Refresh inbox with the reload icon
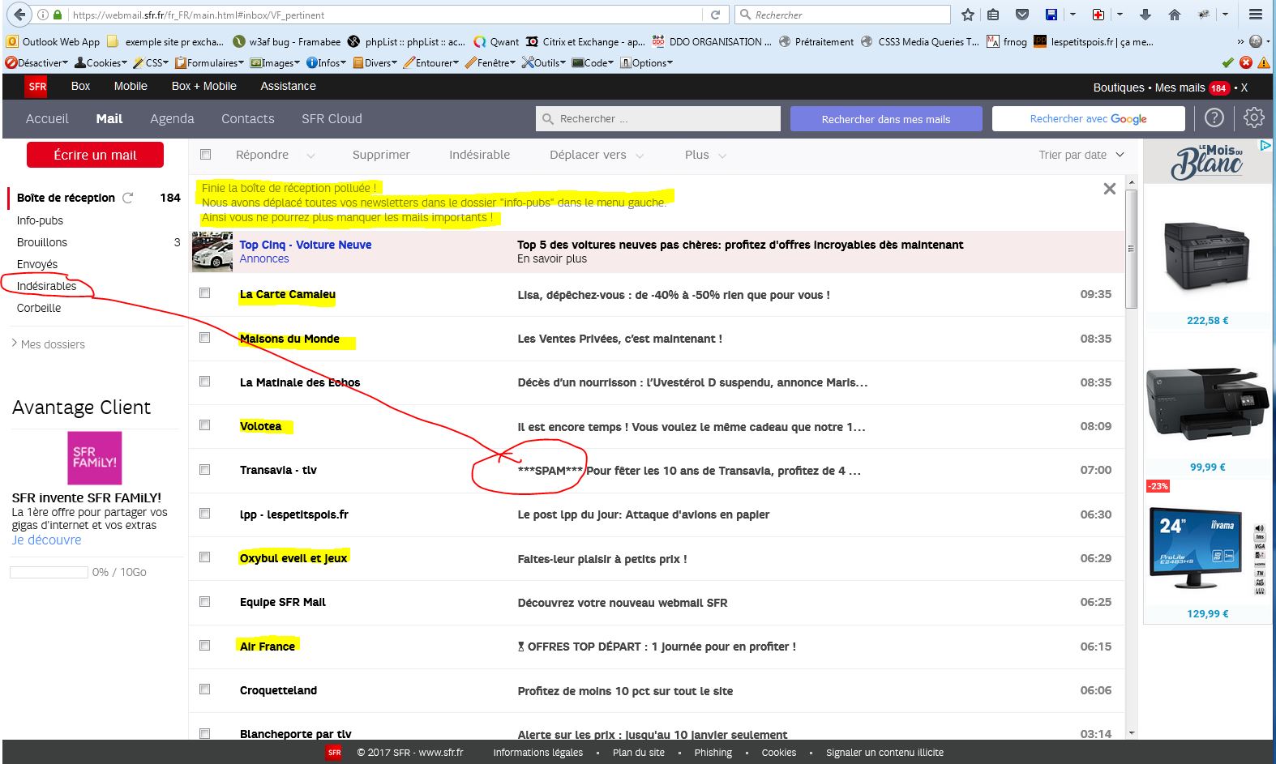The width and height of the screenshot is (1276, 764). pyautogui.click(x=127, y=198)
